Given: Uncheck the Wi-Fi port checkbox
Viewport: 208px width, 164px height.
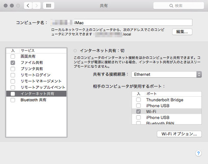Looking at the screenshot, I should click(x=138, y=111).
